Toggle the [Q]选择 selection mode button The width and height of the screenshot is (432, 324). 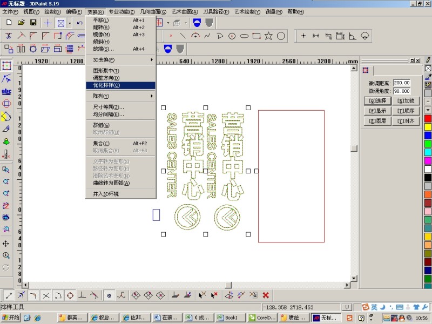pos(377,100)
